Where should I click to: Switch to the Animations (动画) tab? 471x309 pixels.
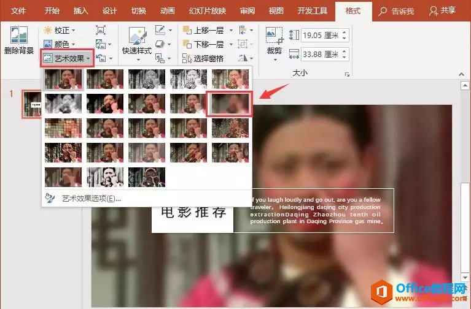(x=167, y=11)
